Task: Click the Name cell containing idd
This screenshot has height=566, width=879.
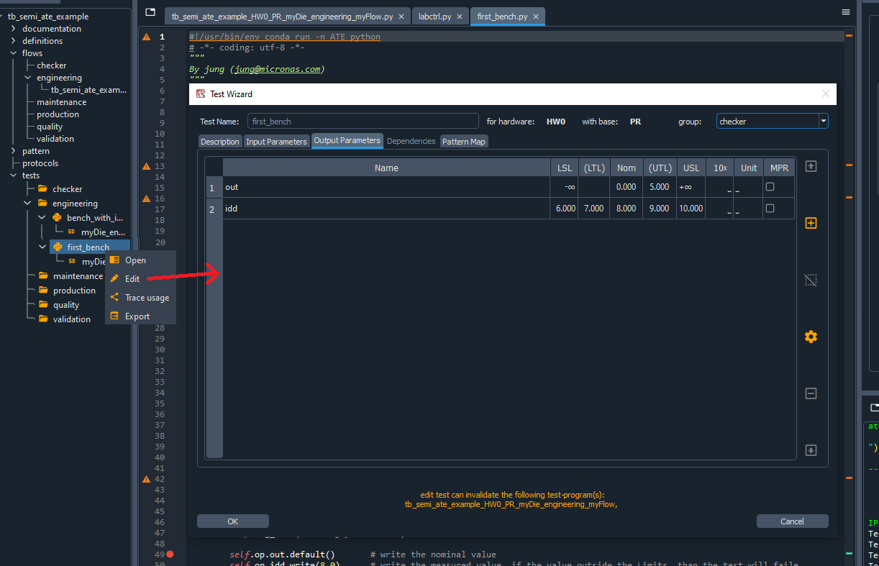Action: (x=386, y=209)
